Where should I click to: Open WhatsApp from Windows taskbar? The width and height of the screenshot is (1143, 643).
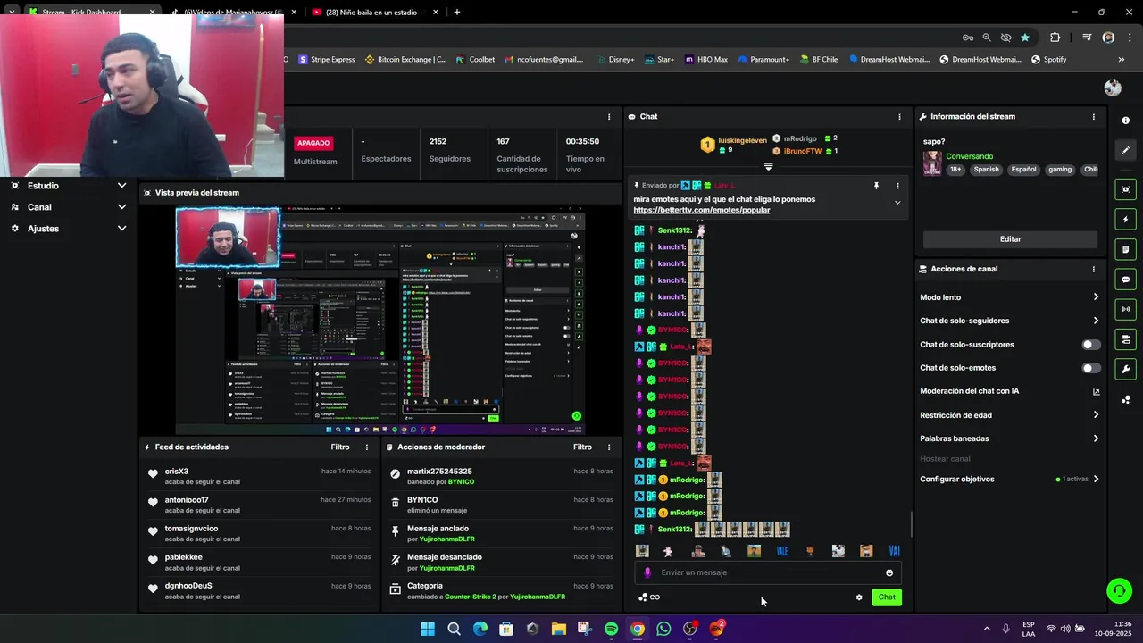(x=663, y=629)
